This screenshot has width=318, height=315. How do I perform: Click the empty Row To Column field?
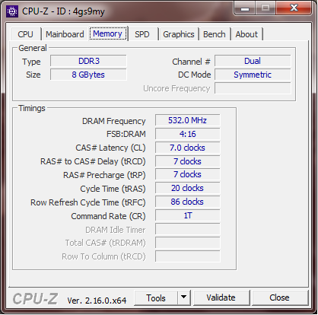tap(188, 256)
